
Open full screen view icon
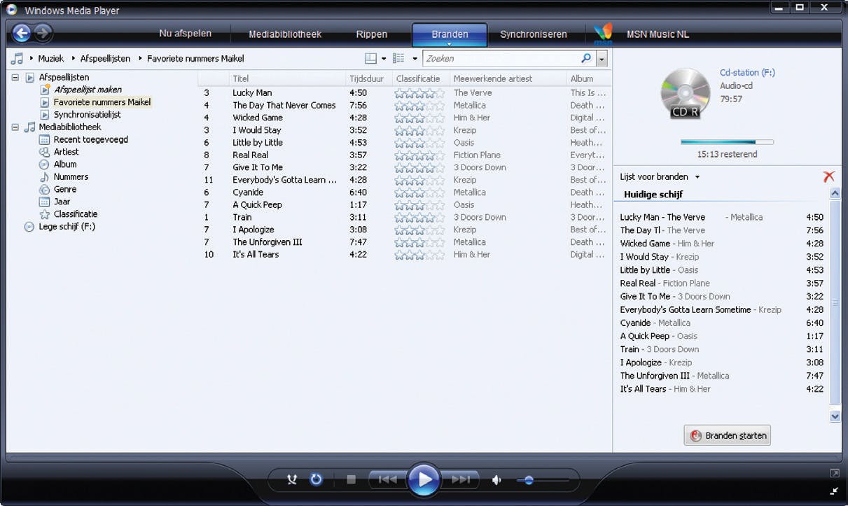(835, 474)
